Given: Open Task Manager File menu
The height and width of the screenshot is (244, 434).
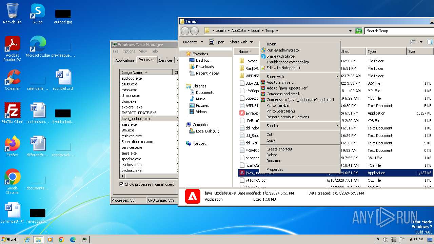Looking at the screenshot, I should pyautogui.click(x=116, y=51).
